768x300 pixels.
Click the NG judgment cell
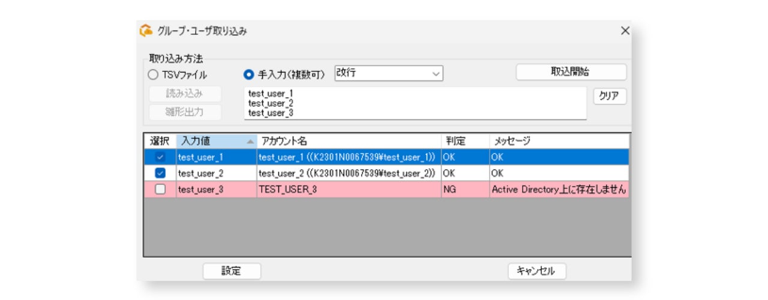click(x=465, y=189)
